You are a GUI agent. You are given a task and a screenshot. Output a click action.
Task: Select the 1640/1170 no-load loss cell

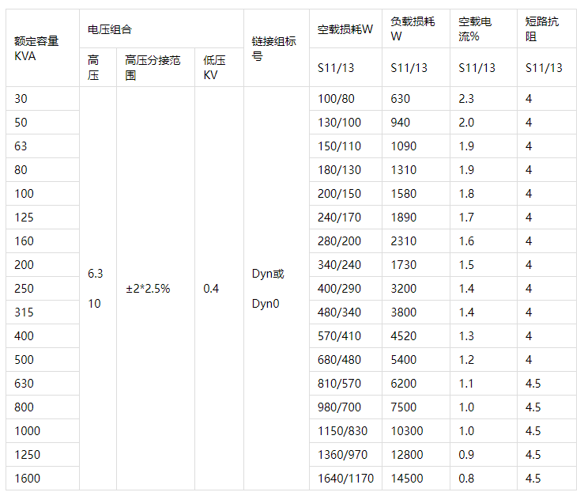(x=345, y=478)
